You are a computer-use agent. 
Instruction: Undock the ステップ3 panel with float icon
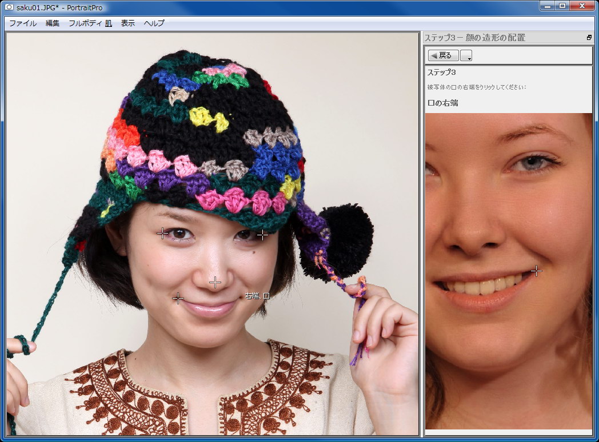point(589,38)
